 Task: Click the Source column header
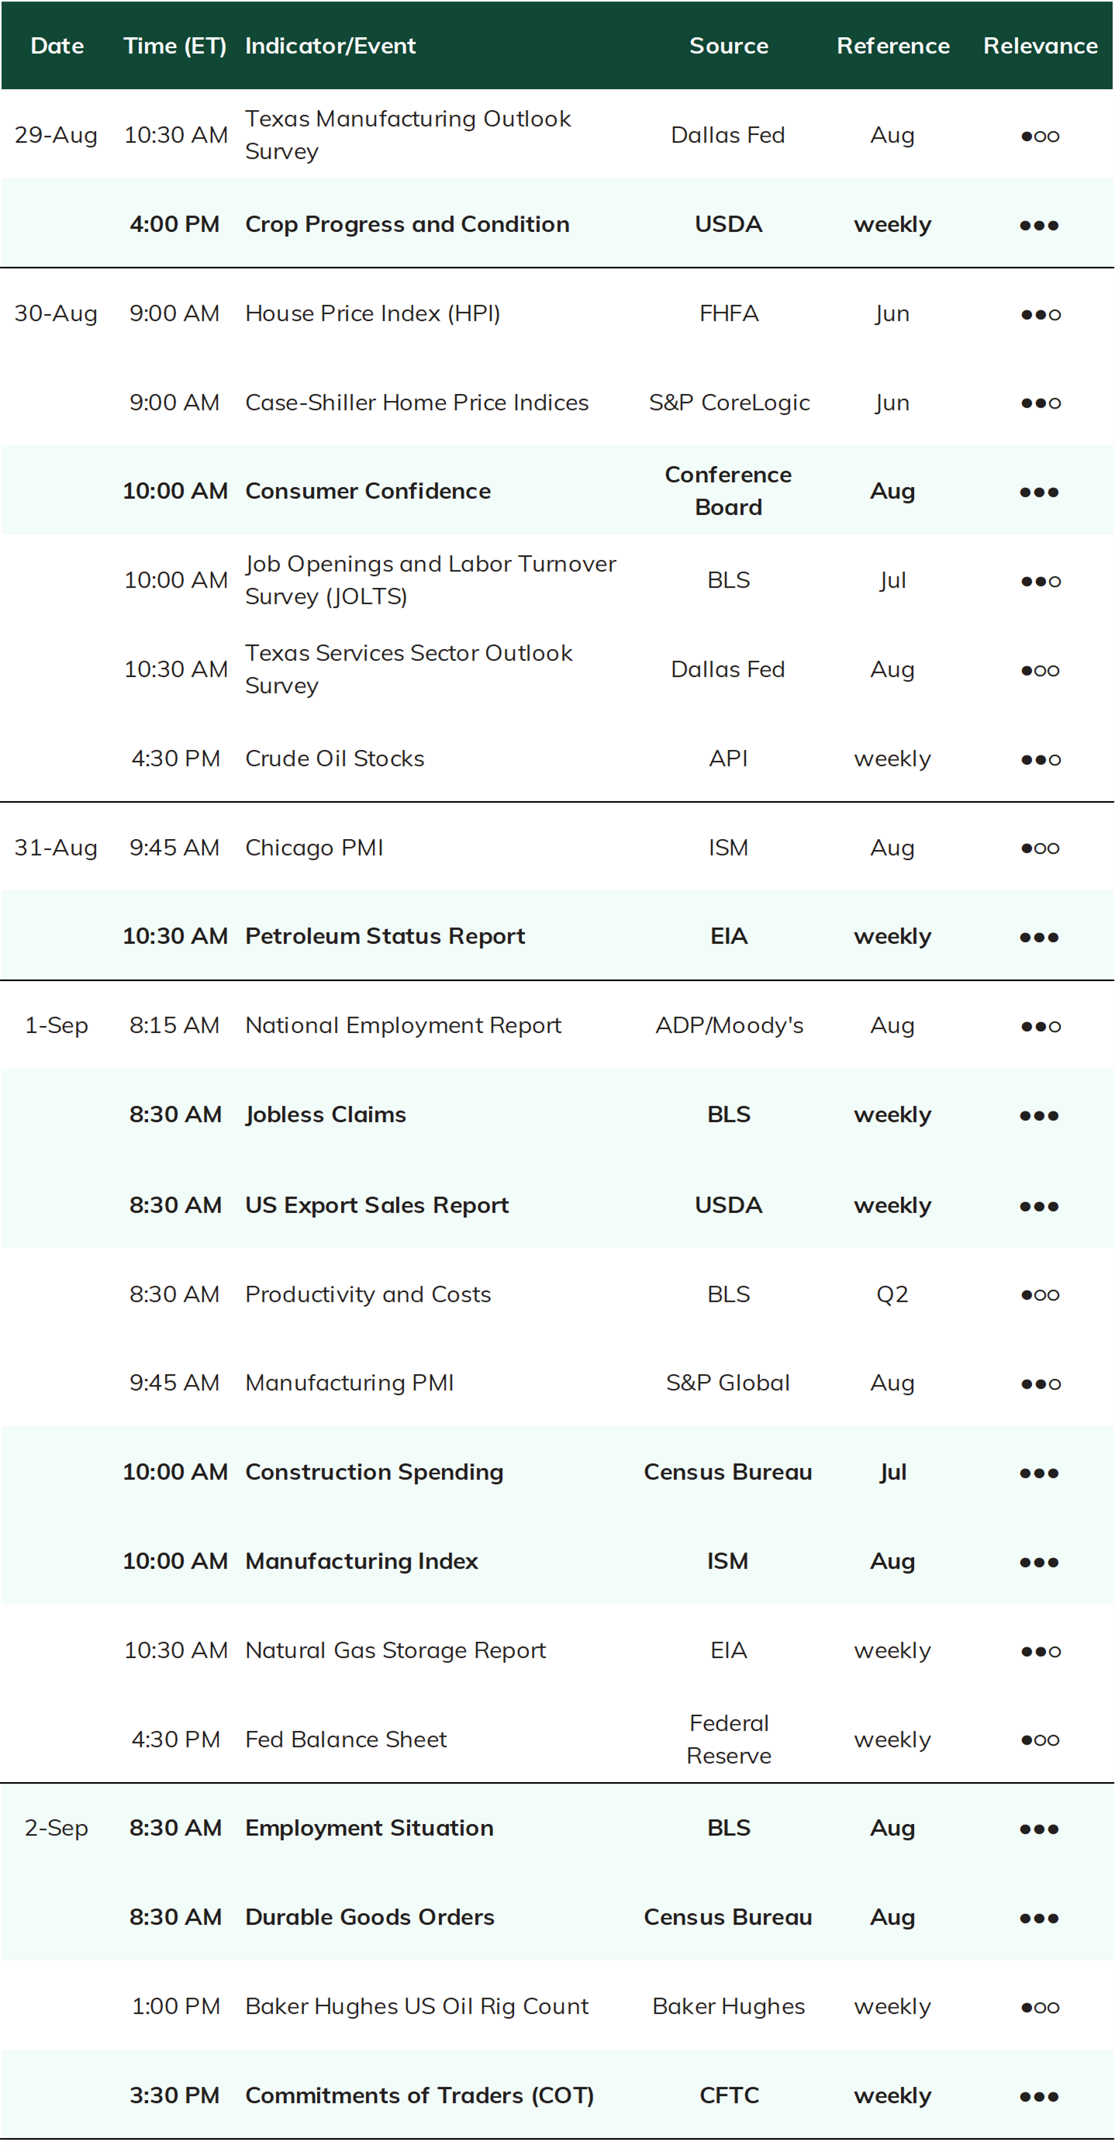(x=728, y=46)
